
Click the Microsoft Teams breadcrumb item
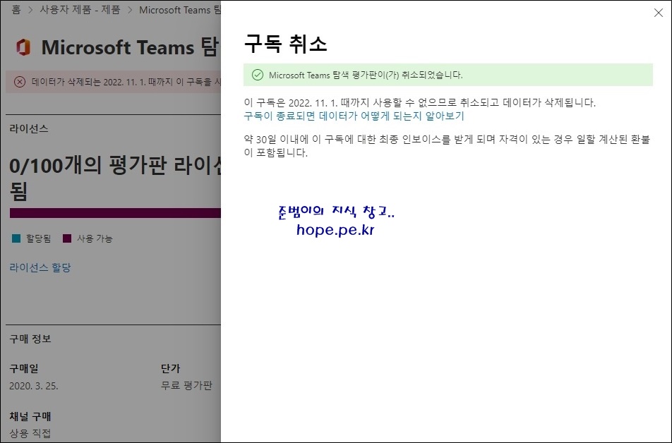[x=180, y=9]
